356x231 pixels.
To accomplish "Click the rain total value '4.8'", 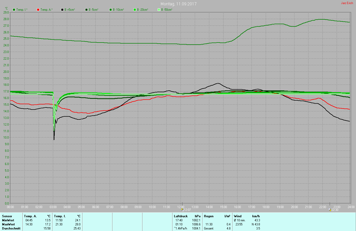I will pos(228,228).
